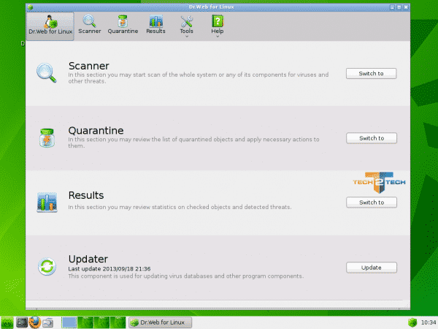This screenshot has height=329, width=438.
Task: Expand the Tools dropdown menu
Action: 187,26
